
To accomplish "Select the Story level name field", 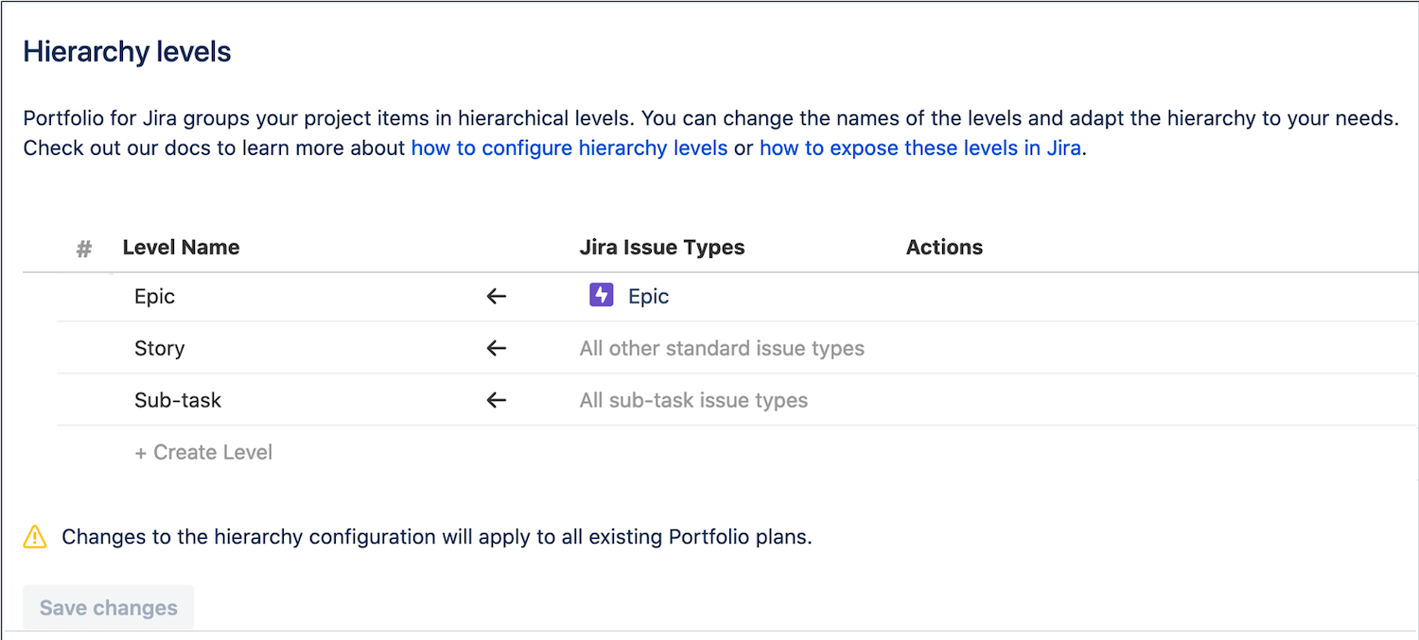I will coord(160,349).
